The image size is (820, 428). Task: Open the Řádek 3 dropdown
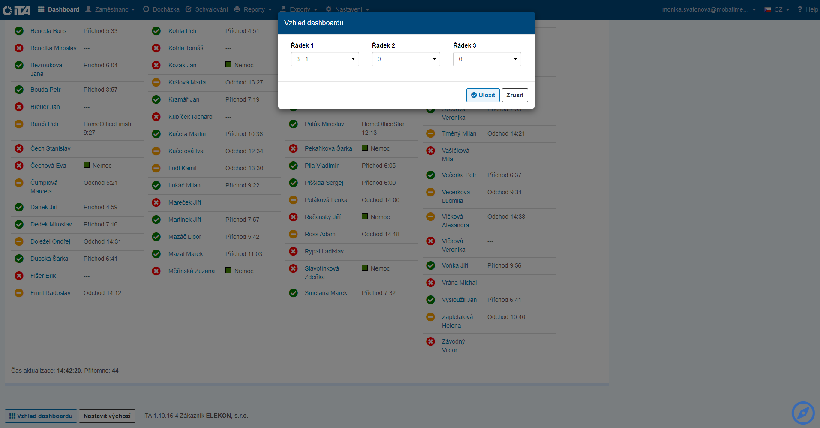click(487, 59)
